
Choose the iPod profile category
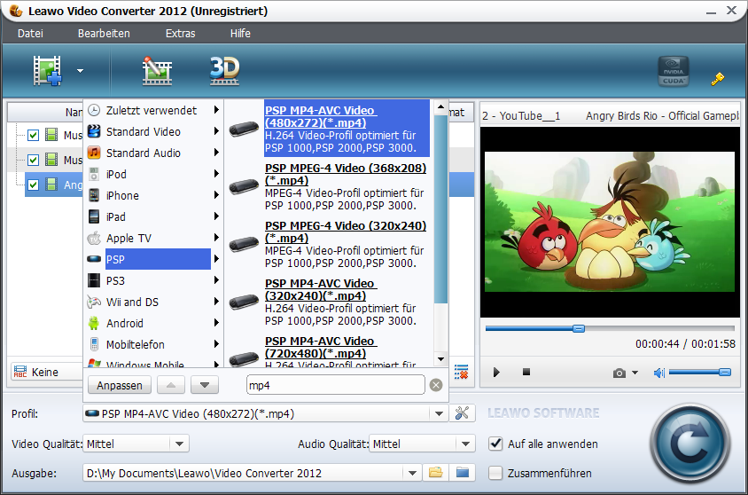[x=153, y=174]
